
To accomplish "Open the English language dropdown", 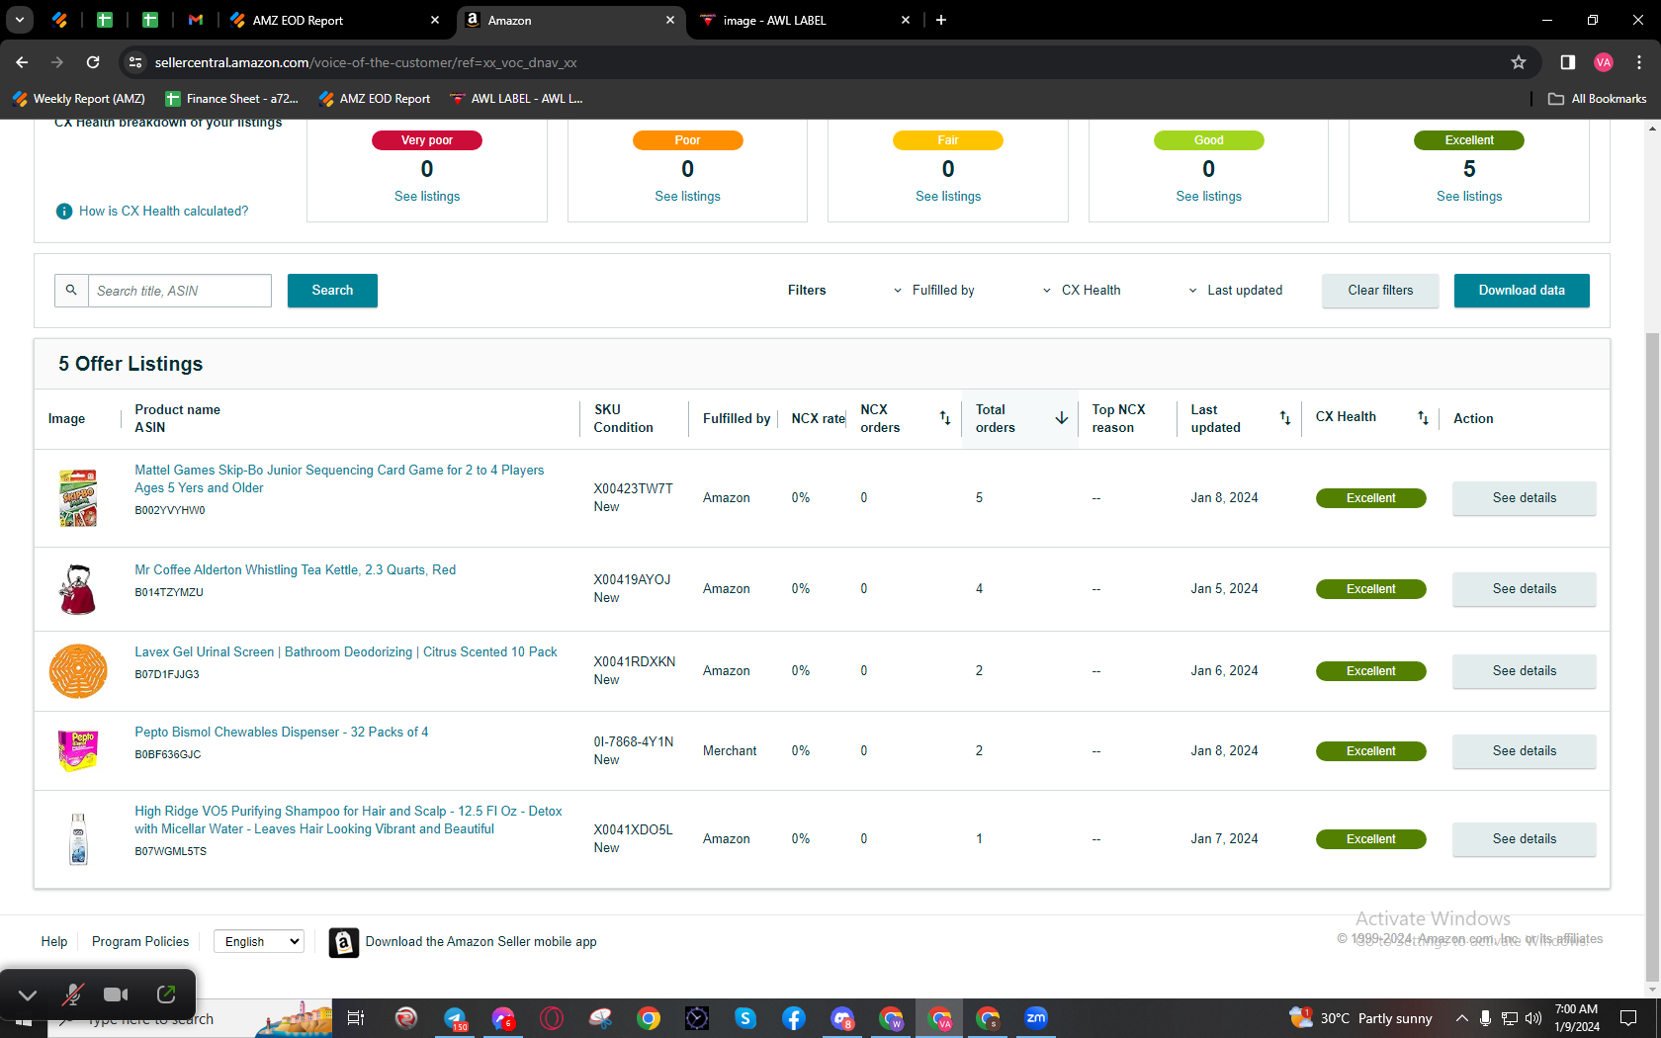I will tap(259, 942).
